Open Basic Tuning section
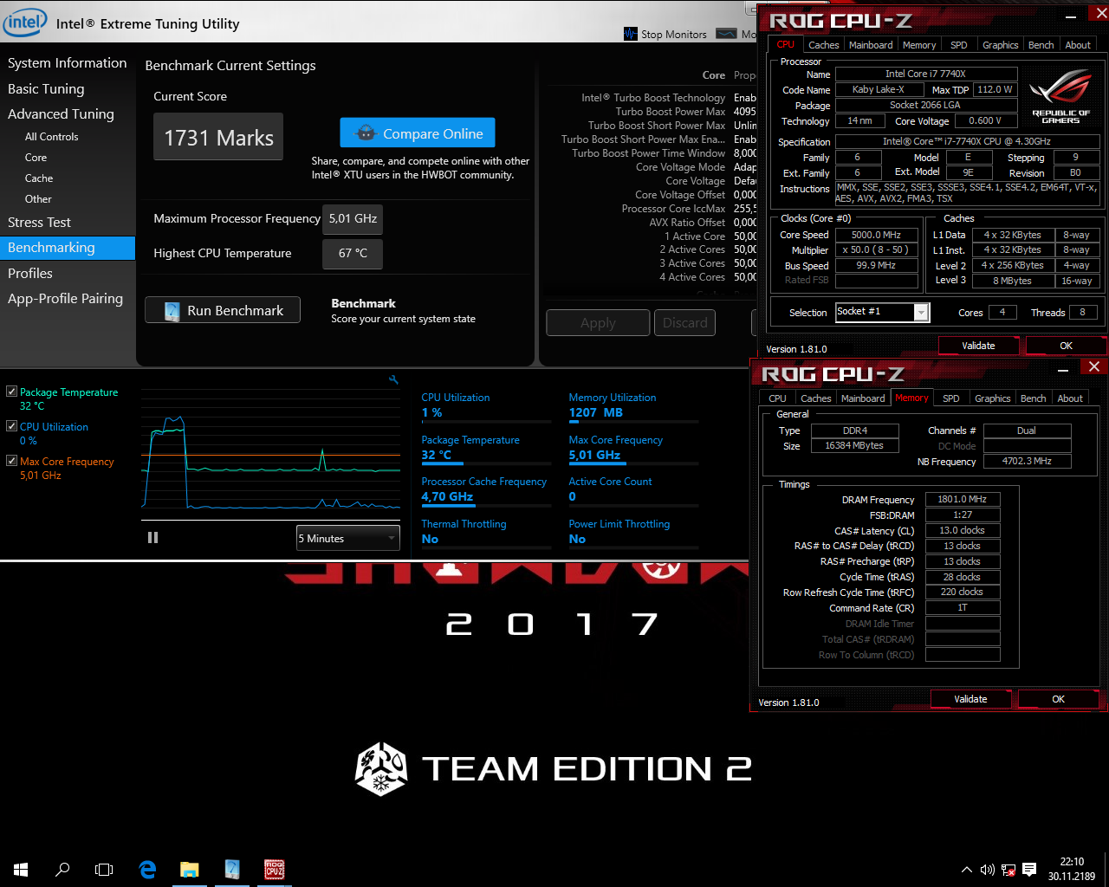This screenshot has width=1109, height=887. tap(46, 88)
